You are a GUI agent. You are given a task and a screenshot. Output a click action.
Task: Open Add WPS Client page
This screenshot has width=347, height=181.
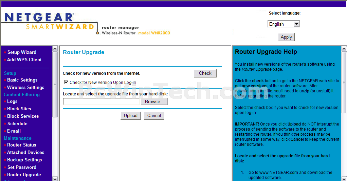point(24,60)
